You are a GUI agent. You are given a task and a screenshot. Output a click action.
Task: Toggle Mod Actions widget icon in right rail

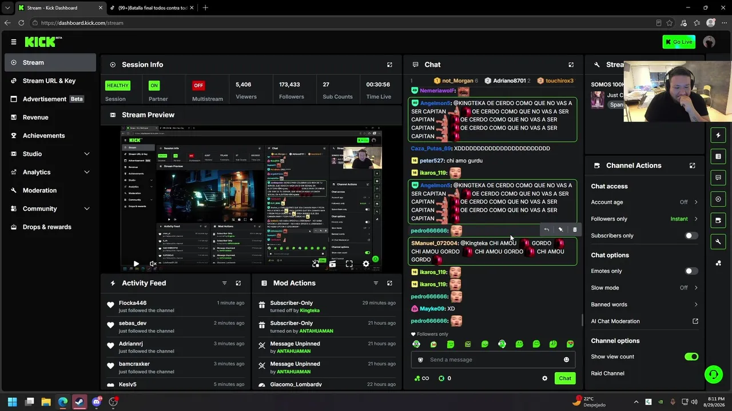pos(718,156)
